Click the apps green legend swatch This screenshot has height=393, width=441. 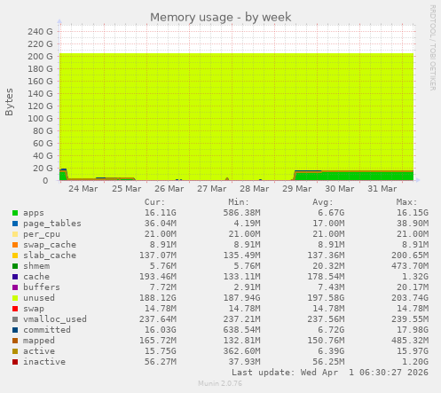15,213
